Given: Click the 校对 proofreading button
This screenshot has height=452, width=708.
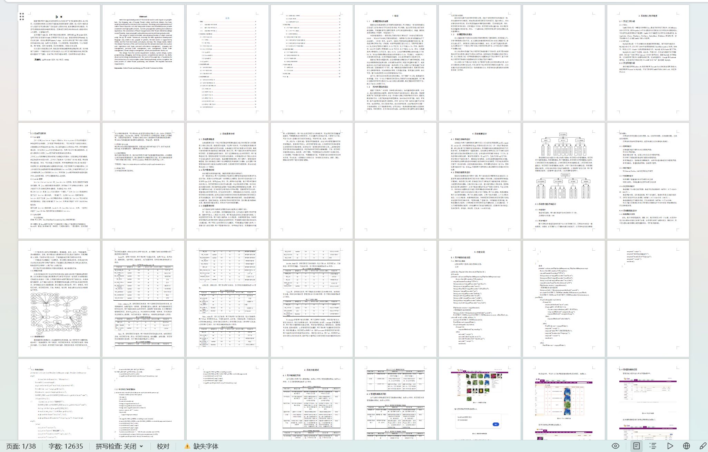Looking at the screenshot, I should click(x=163, y=446).
